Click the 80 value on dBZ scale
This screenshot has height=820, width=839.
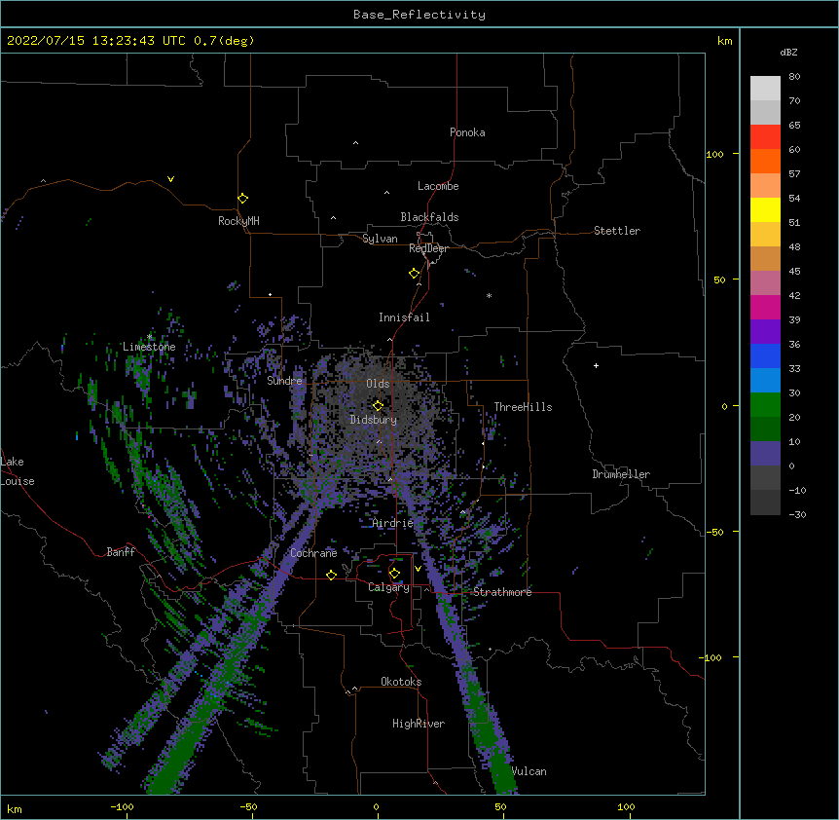794,77
